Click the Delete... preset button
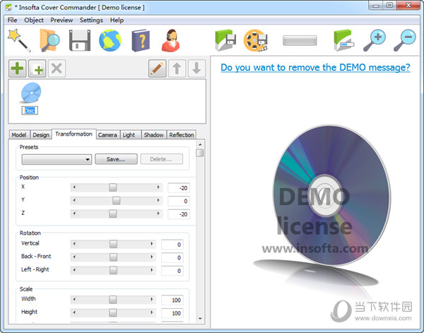 (161, 159)
